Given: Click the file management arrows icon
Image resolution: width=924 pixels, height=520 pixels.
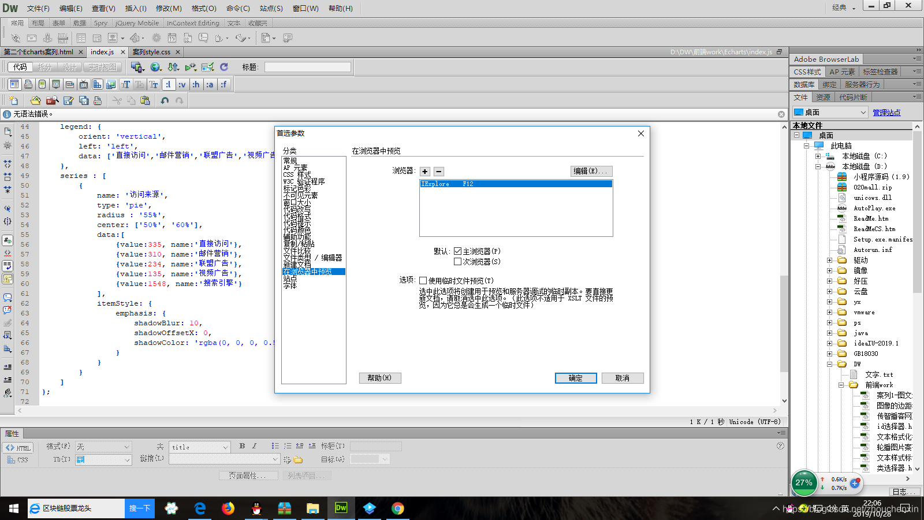Looking at the screenshot, I should (173, 67).
